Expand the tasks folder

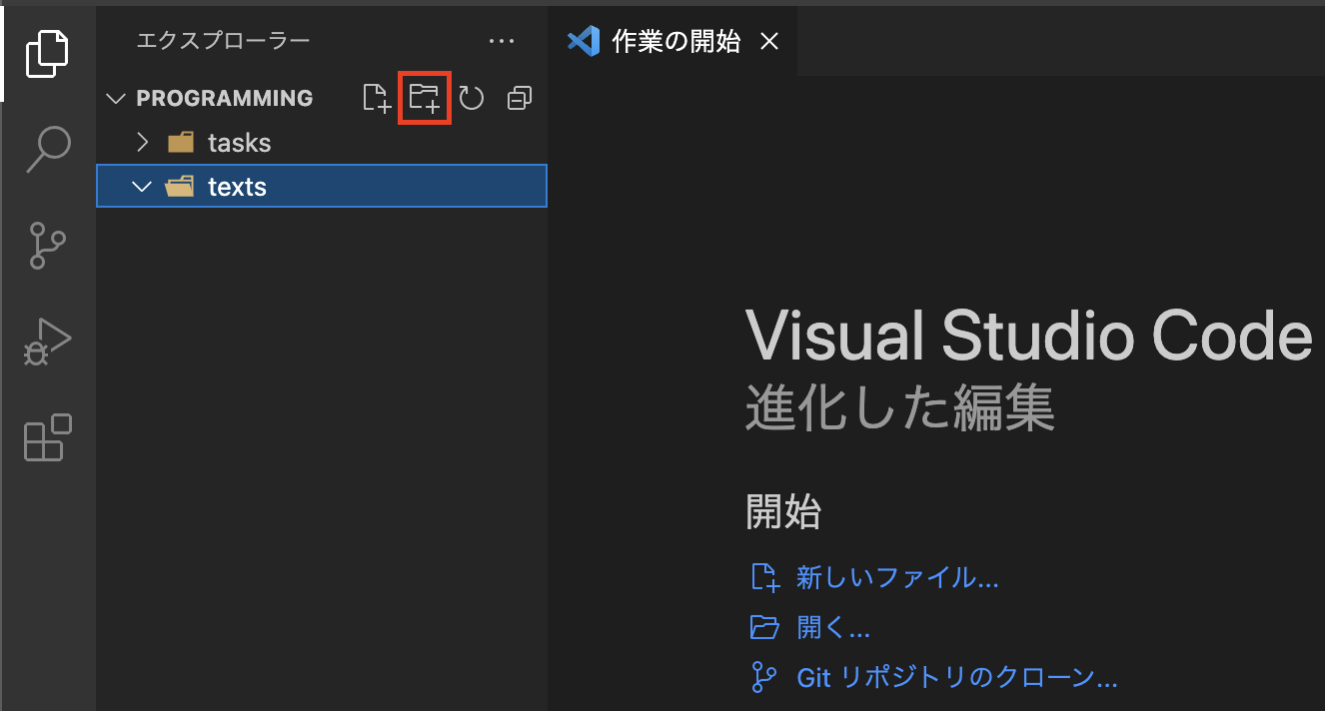(142, 142)
